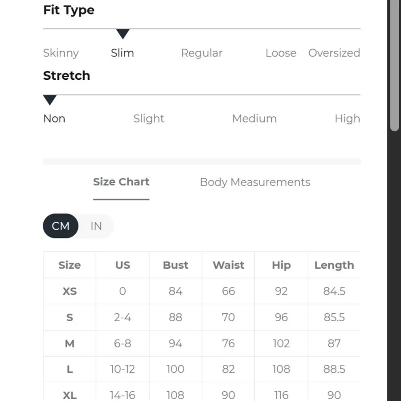The image size is (401, 401).
Task: Click the Bust column header
Action: [x=176, y=265]
